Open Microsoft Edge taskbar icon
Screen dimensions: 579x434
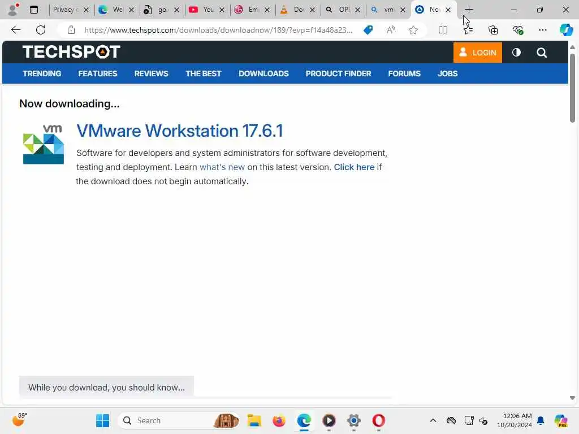click(304, 420)
